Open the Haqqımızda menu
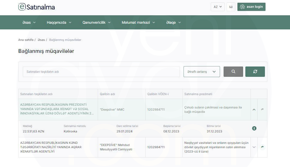The height and width of the screenshot is (167, 290). (x=59, y=23)
